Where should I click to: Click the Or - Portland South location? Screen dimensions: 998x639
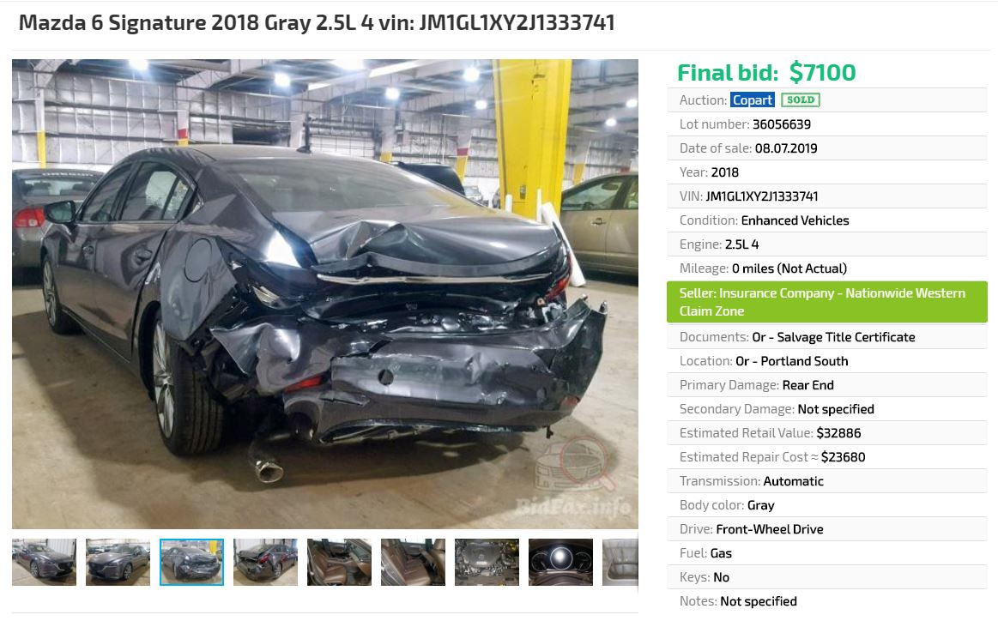(x=792, y=361)
